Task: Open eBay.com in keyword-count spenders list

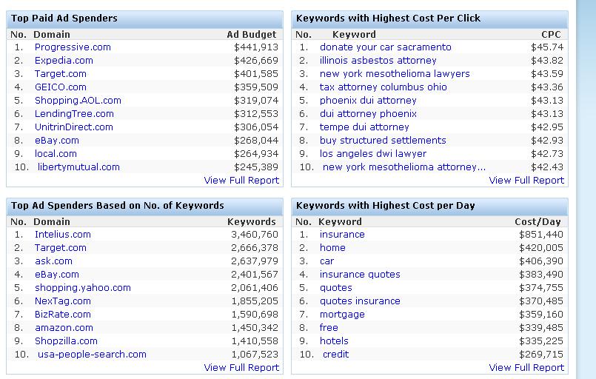Action: click(x=57, y=275)
